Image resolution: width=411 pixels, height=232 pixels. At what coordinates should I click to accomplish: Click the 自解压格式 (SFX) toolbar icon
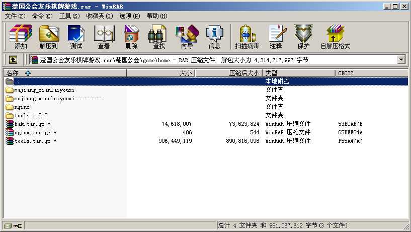(336, 37)
